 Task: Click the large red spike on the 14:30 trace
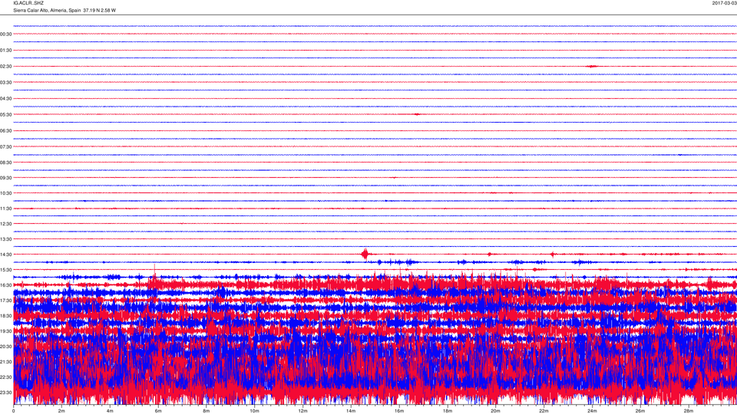365,254
